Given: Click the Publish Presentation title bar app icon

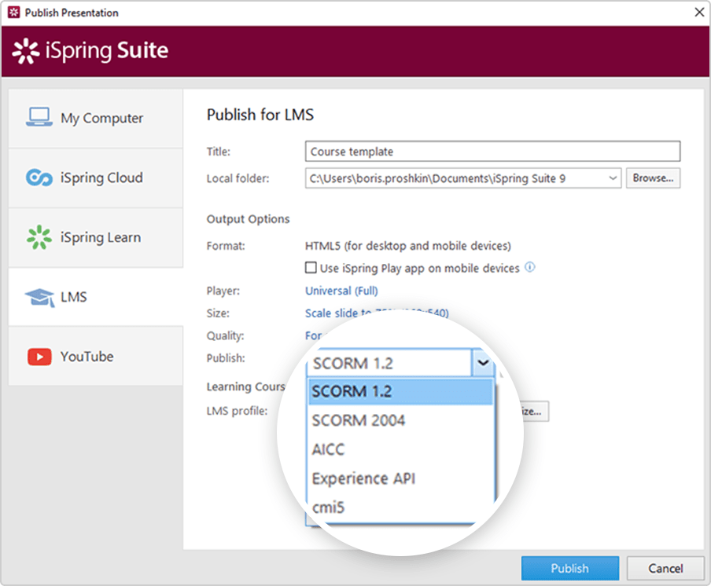Looking at the screenshot, I should click(x=14, y=13).
